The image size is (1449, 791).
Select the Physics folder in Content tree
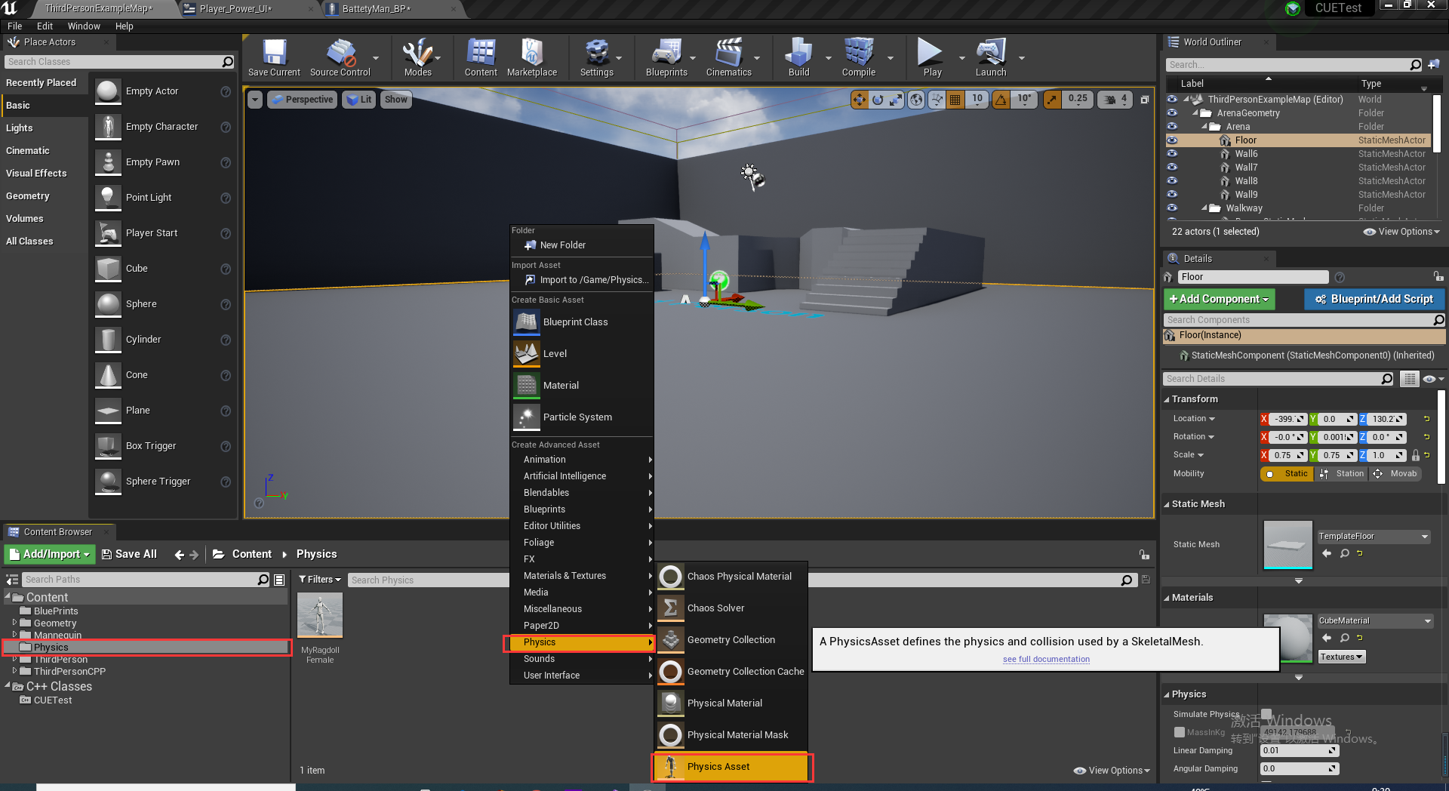[147, 648]
